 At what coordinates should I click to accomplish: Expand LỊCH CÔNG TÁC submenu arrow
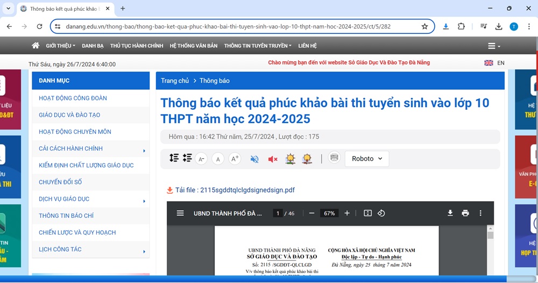pos(144,251)
